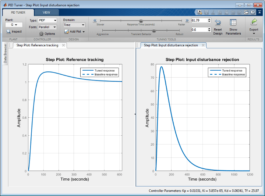This screenshot has width=265, height=196.
Task: Click the Export green arrow icon
Action: click(254, 22)
